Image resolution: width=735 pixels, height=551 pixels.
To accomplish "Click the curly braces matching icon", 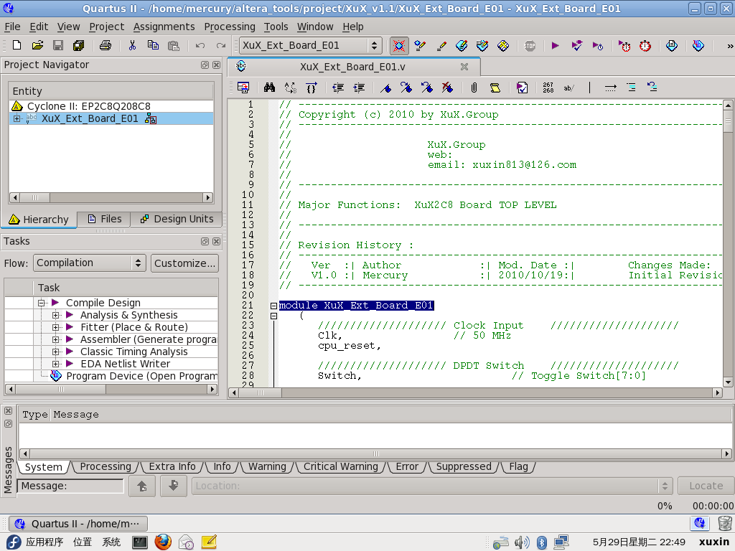I will click(x=312, y=88).
